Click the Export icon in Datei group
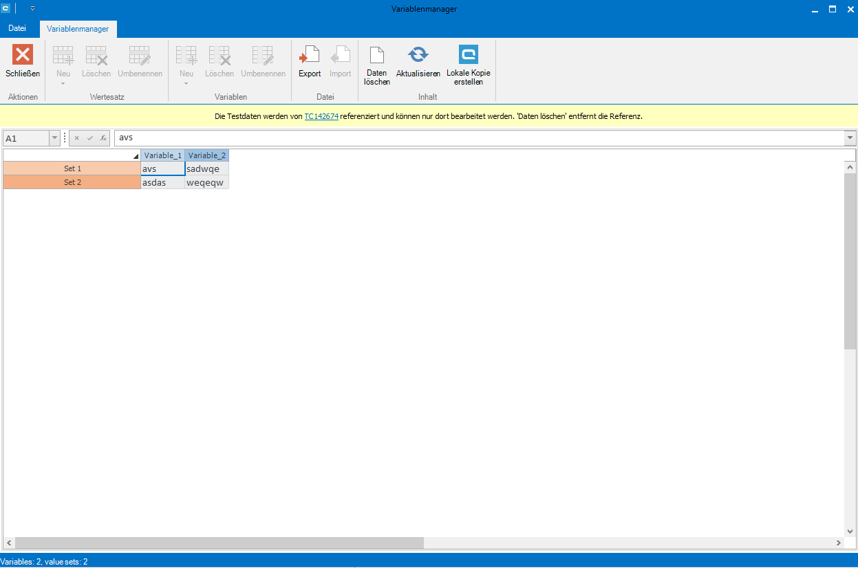 coord(310,55)
